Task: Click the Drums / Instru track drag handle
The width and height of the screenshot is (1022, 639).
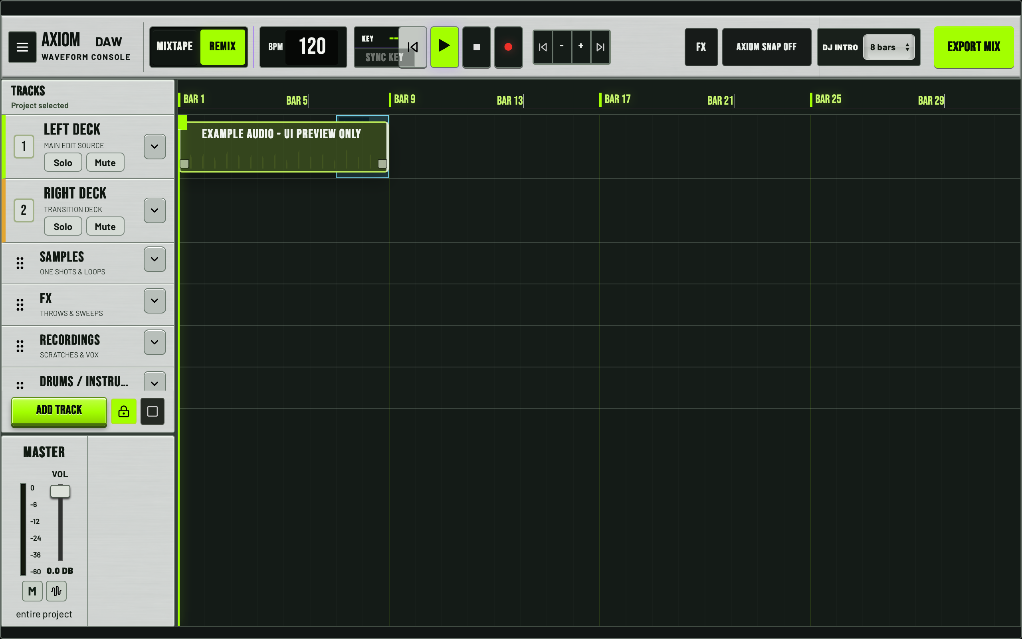Action: [x=20, y=385]
